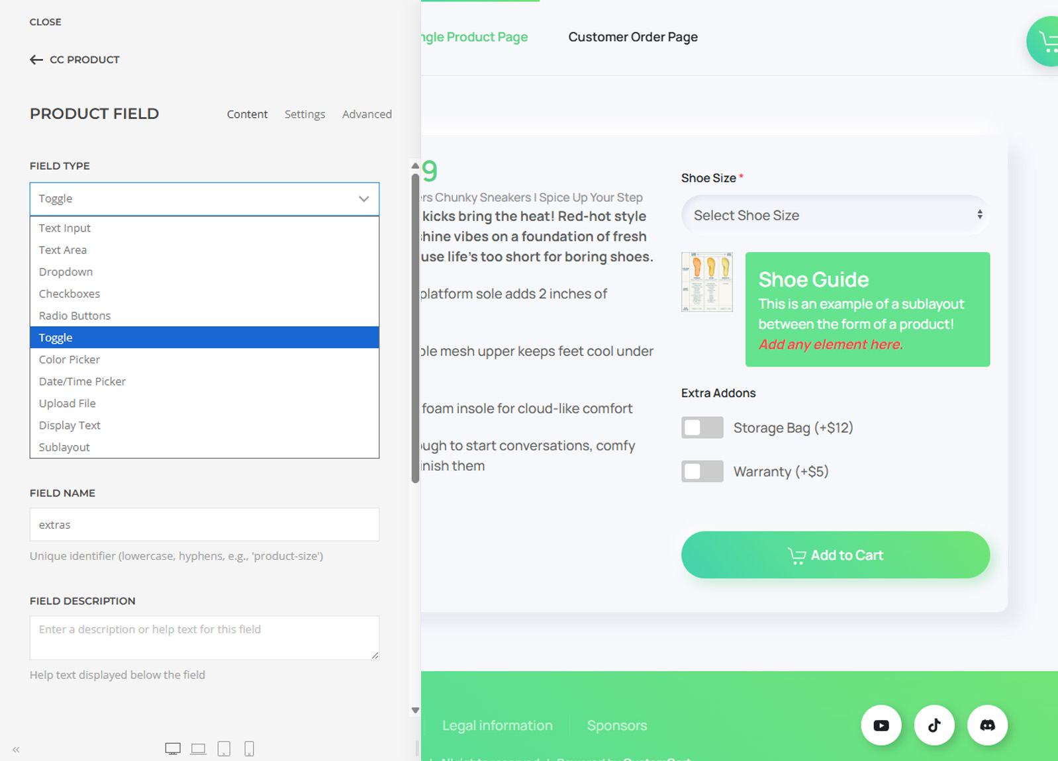Open the Discord social icon
The height and width of the screenshot is (761, 1058).
click(x=986, y=725)
